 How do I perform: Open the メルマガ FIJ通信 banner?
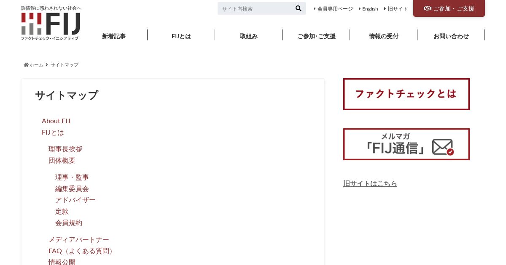pos(406,144)
